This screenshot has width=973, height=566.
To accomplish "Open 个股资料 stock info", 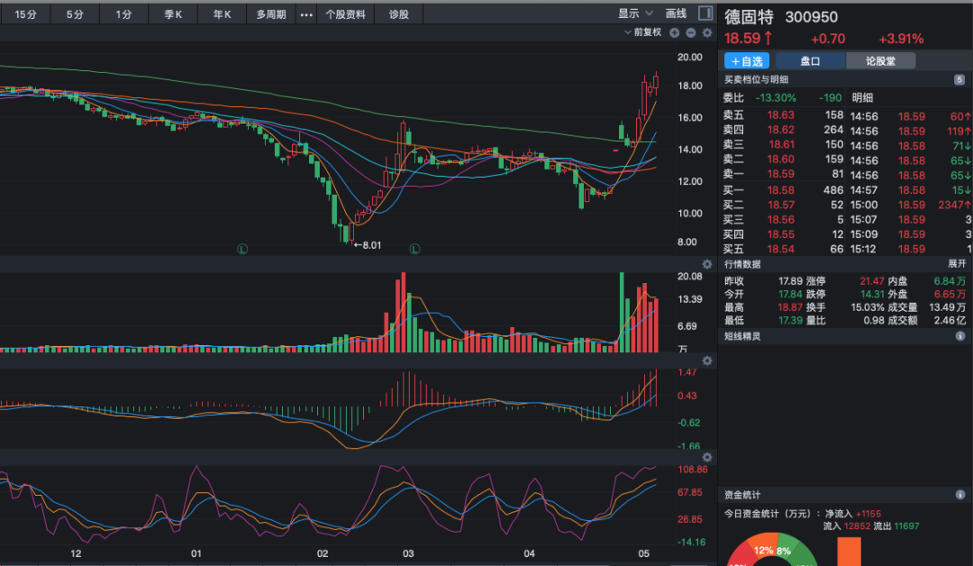I will [x=346, y=14].
